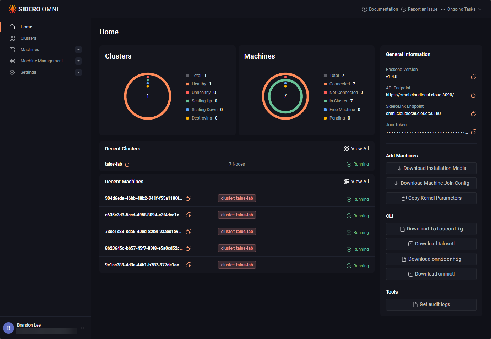Expand the Machine Management submenu
Screen dimensions: 491x339
(78, 61)
